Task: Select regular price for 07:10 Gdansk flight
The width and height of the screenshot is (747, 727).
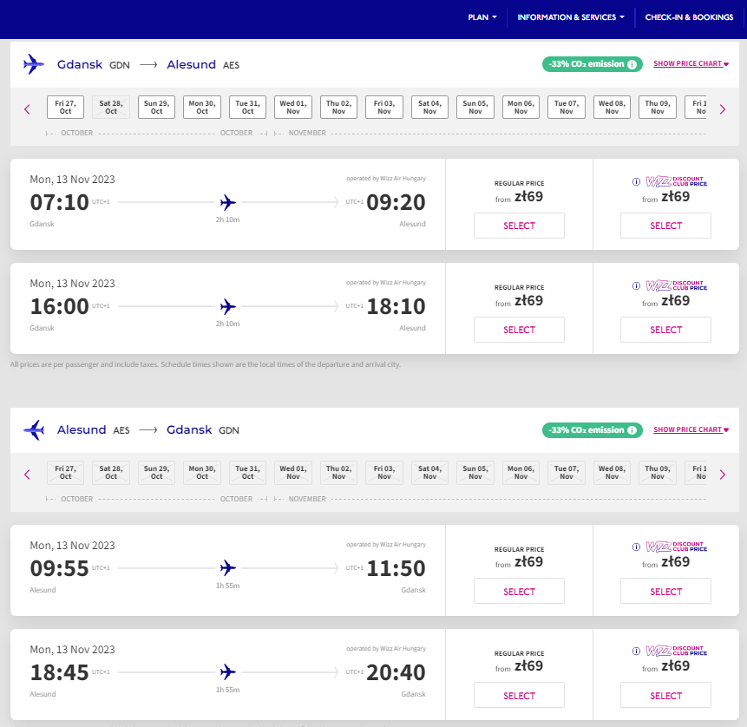Action: [519, 226]
